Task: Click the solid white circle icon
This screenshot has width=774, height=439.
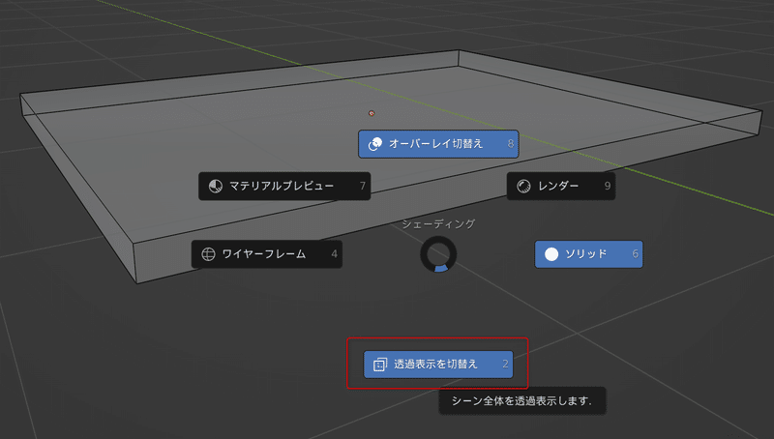Action: (x=551, y=254)
